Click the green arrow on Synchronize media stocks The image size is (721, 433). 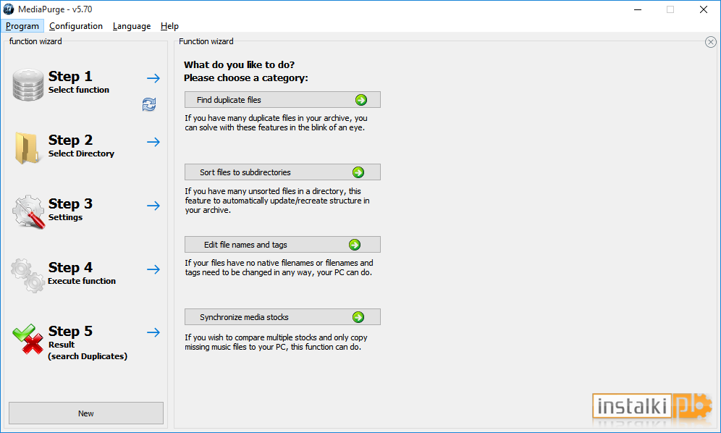click(x=358, y=317)
